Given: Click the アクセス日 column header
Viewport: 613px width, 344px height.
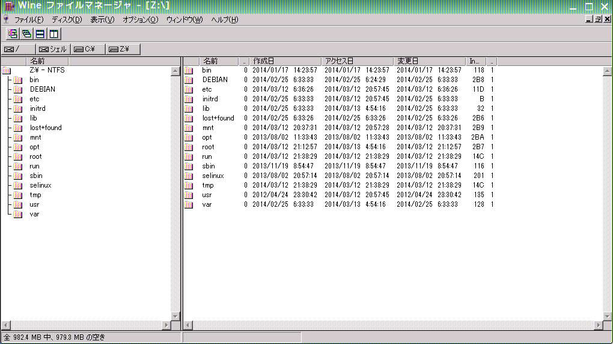Looking at the screenshot, I should point(358,61).
